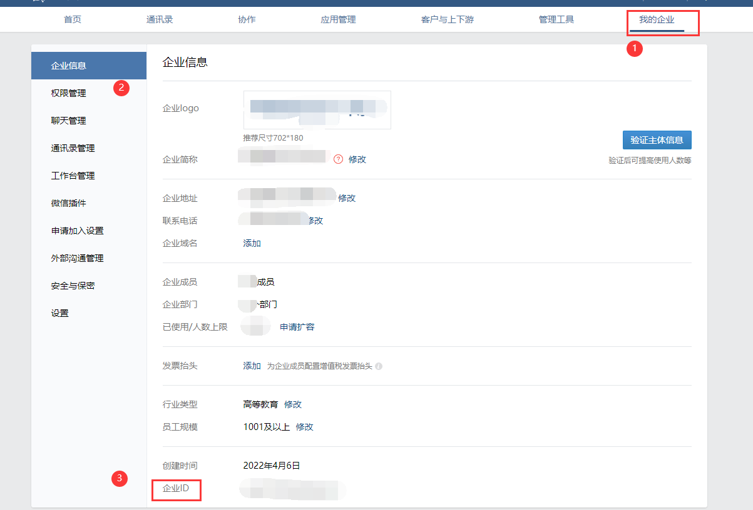Click the 高等教育 industry value

[x=261, y=404]
